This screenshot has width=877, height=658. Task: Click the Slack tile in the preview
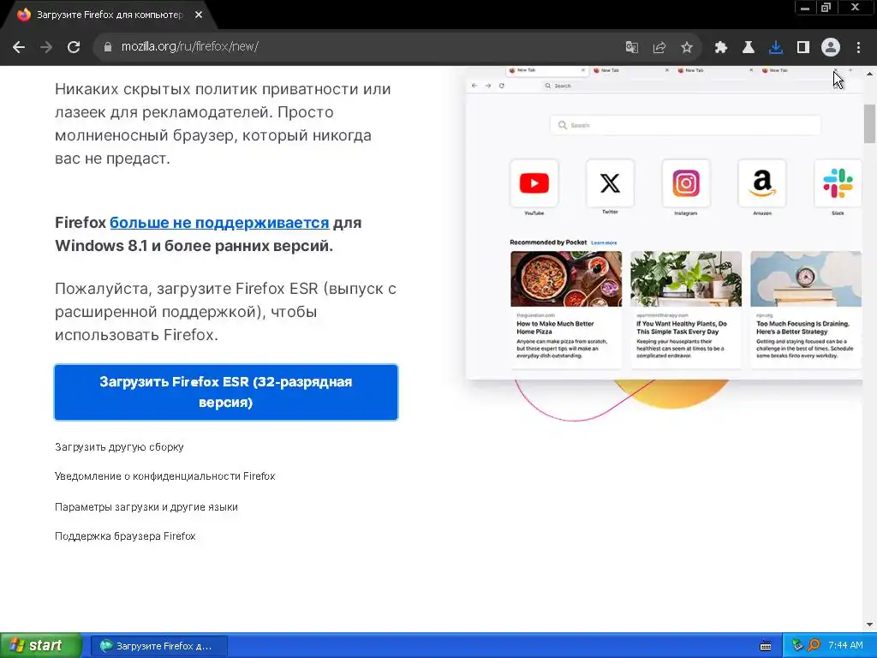click(x=838, y=183)
